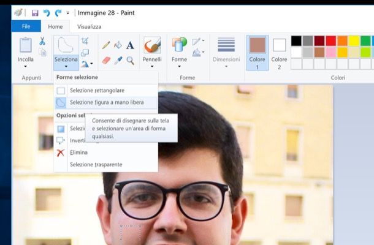The width and height of the screenshot is (374, 245).
Task: Click the Paint application icon in title bar
Action: pyautogui.click(x=18, y=13)
